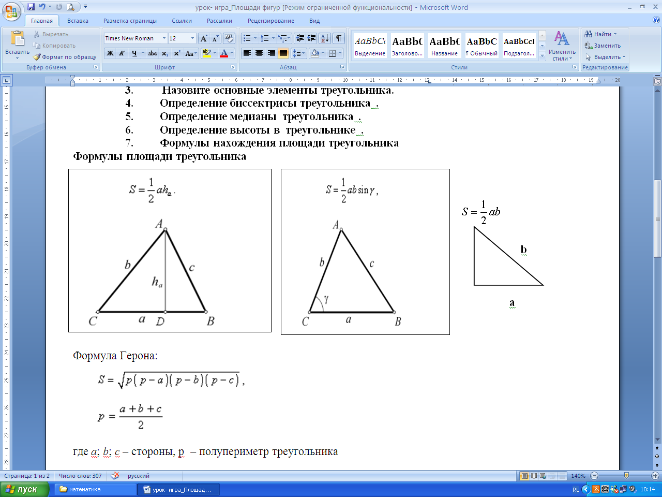Click the Вставить paste icon
This screenshot has width=662, height=497.
click(17, 39)
